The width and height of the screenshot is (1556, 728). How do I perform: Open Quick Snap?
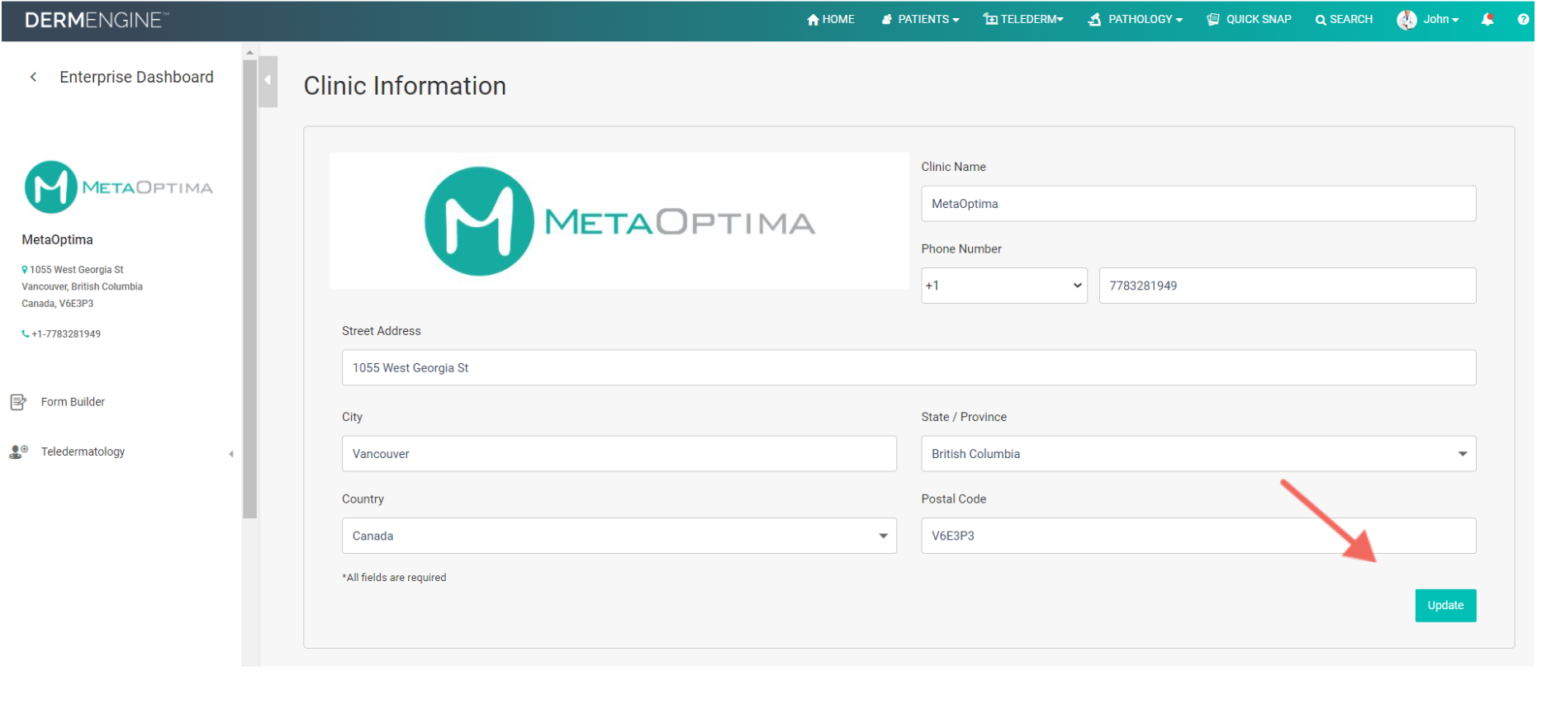(1249, 19)
